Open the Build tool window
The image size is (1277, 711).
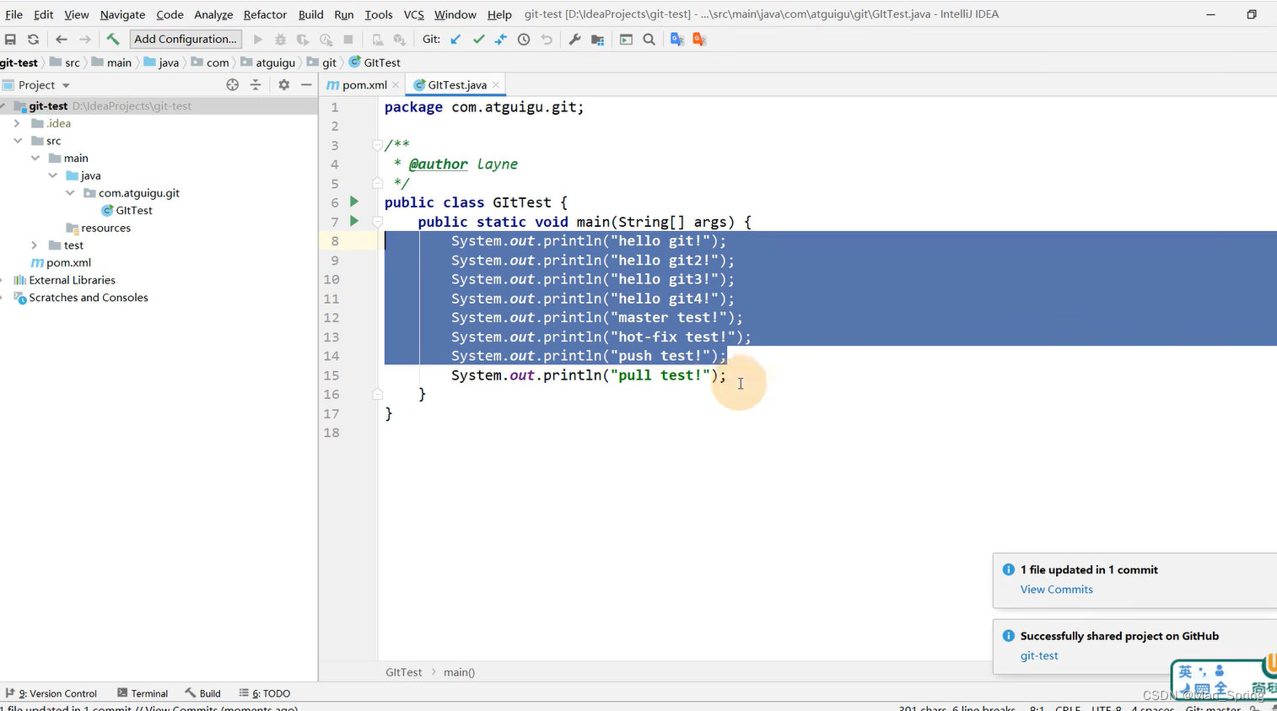coord(203,693)
